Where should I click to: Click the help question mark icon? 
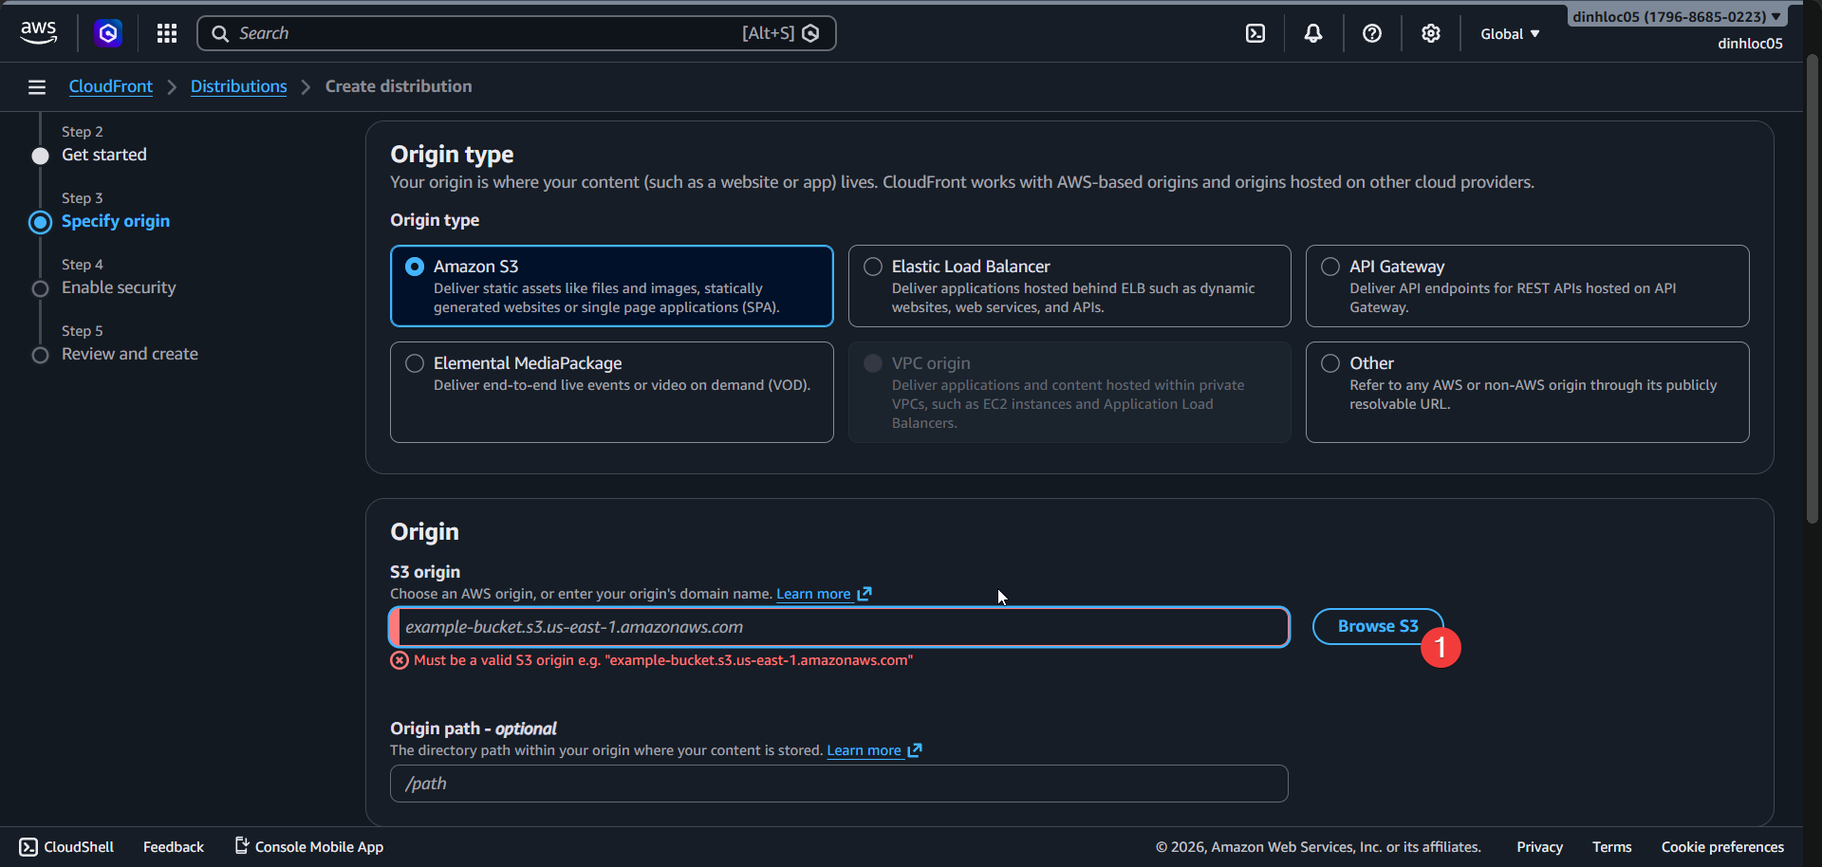pos(1372,33)
